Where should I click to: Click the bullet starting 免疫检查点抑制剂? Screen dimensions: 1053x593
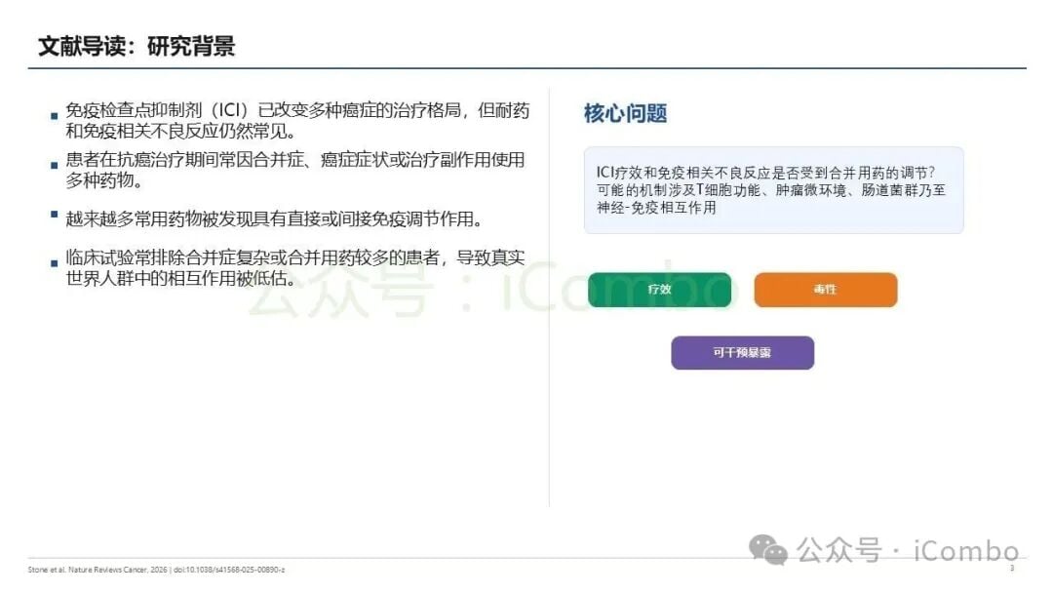click(296, 120)
